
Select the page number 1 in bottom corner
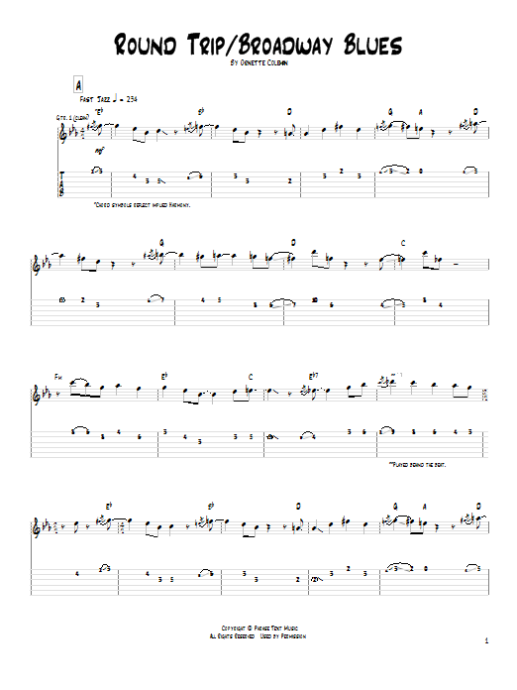tap(486, 640)
